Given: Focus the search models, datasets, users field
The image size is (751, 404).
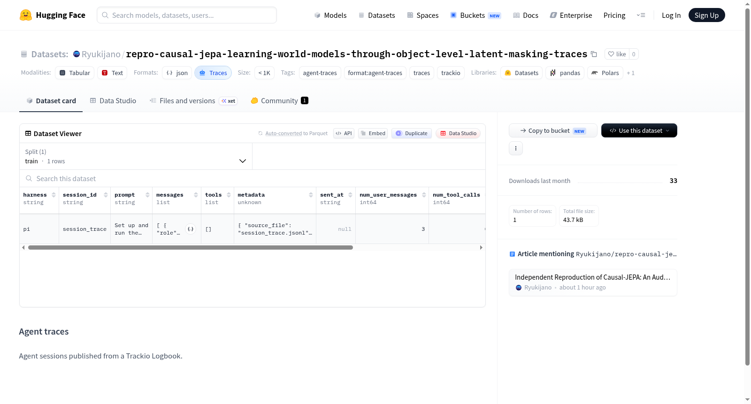Looking at the screenshot, I should (x=187, y=15).
